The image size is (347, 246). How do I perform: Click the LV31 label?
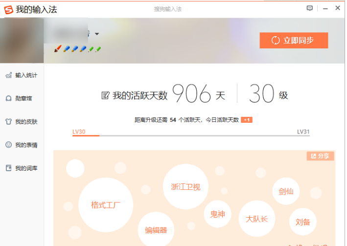pos(303,132)
